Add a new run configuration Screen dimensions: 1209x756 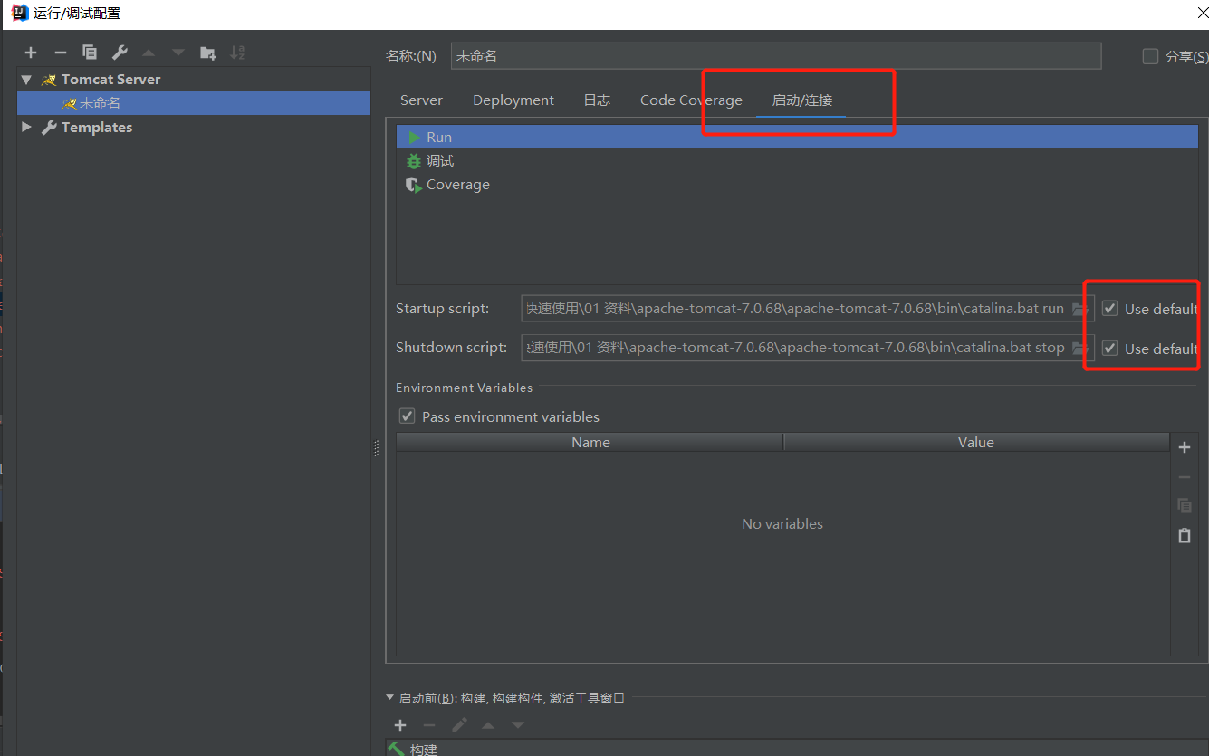click(x=31, y=52)
